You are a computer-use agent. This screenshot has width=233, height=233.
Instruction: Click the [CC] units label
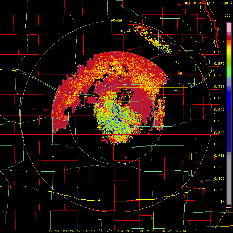(x=221, y=18)
